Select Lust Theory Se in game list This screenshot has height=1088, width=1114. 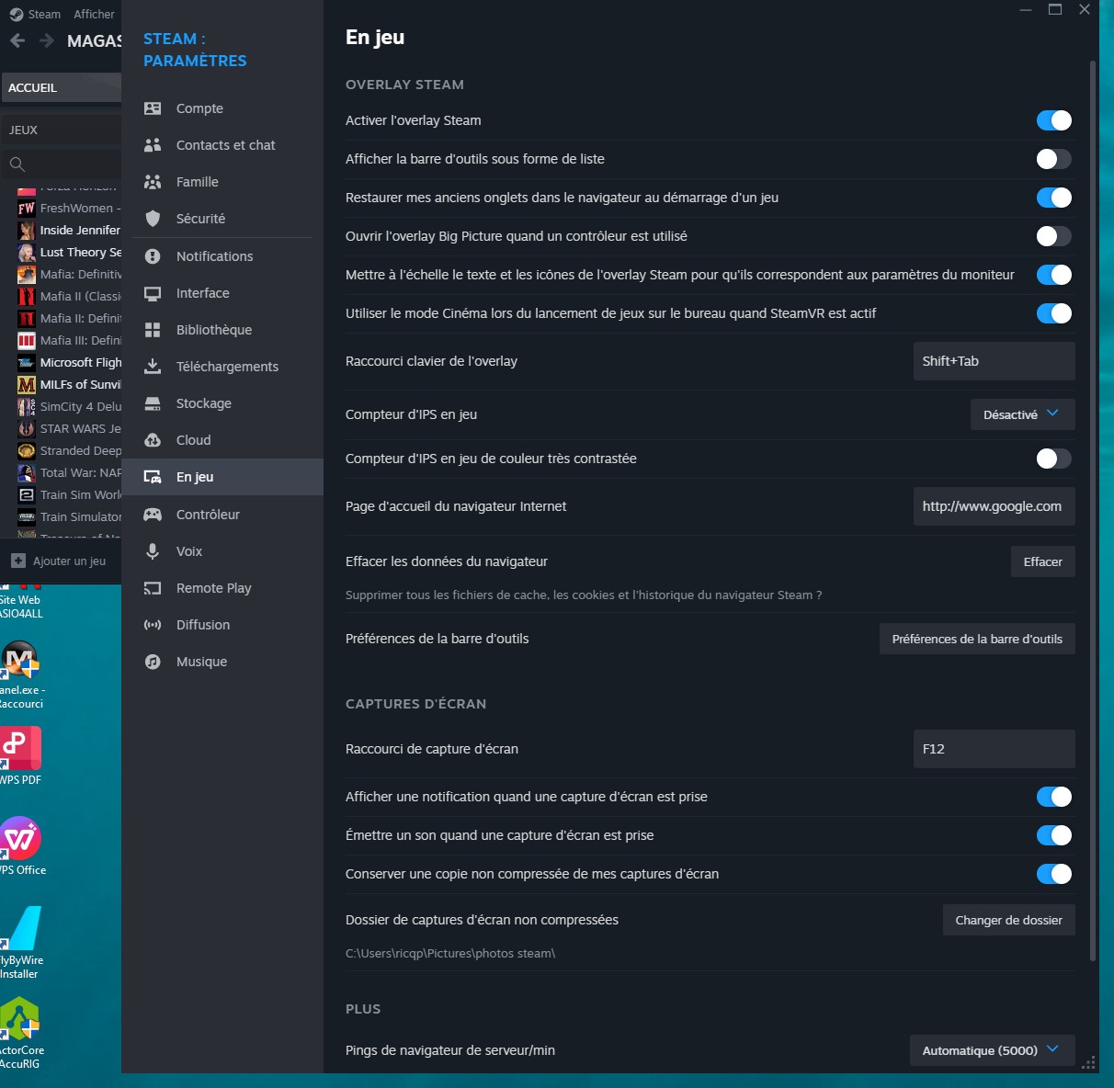click(x=69, y=252)
